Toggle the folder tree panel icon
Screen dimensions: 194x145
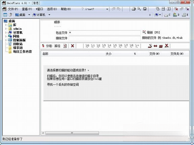pos(5,15)
